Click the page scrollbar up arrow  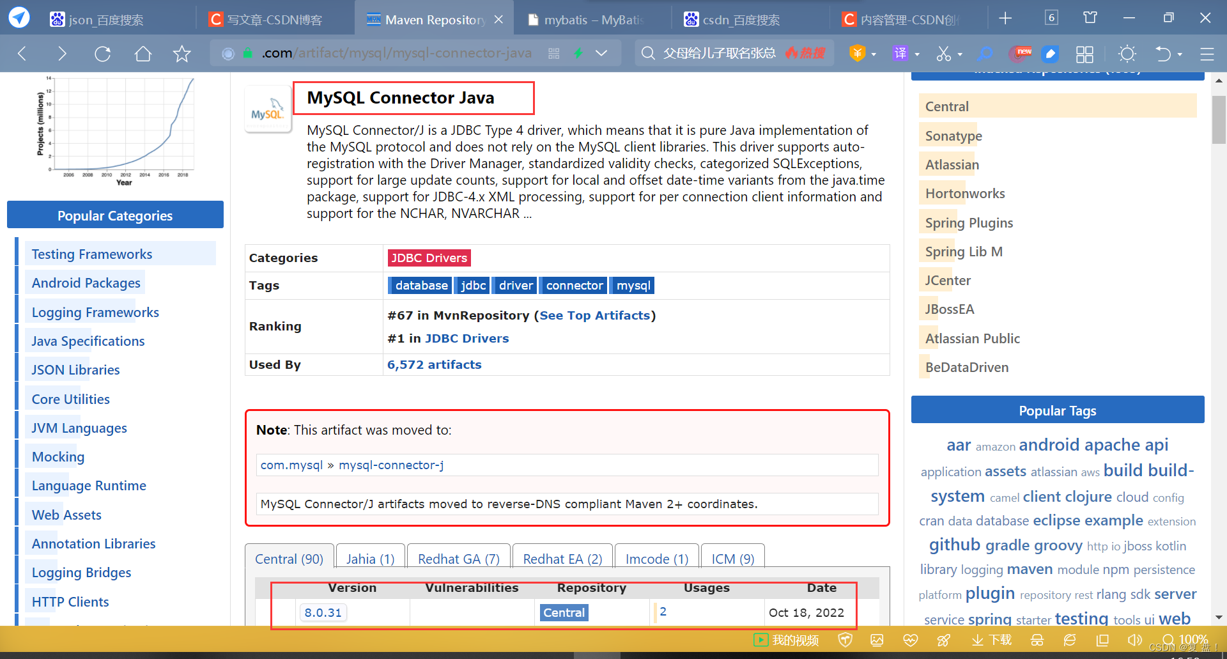1219,81
